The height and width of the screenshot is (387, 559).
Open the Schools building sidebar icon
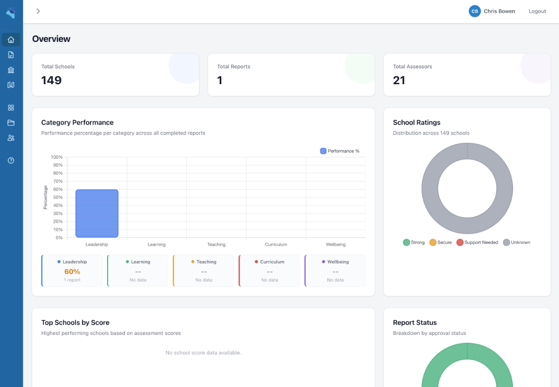coord(11,70)
